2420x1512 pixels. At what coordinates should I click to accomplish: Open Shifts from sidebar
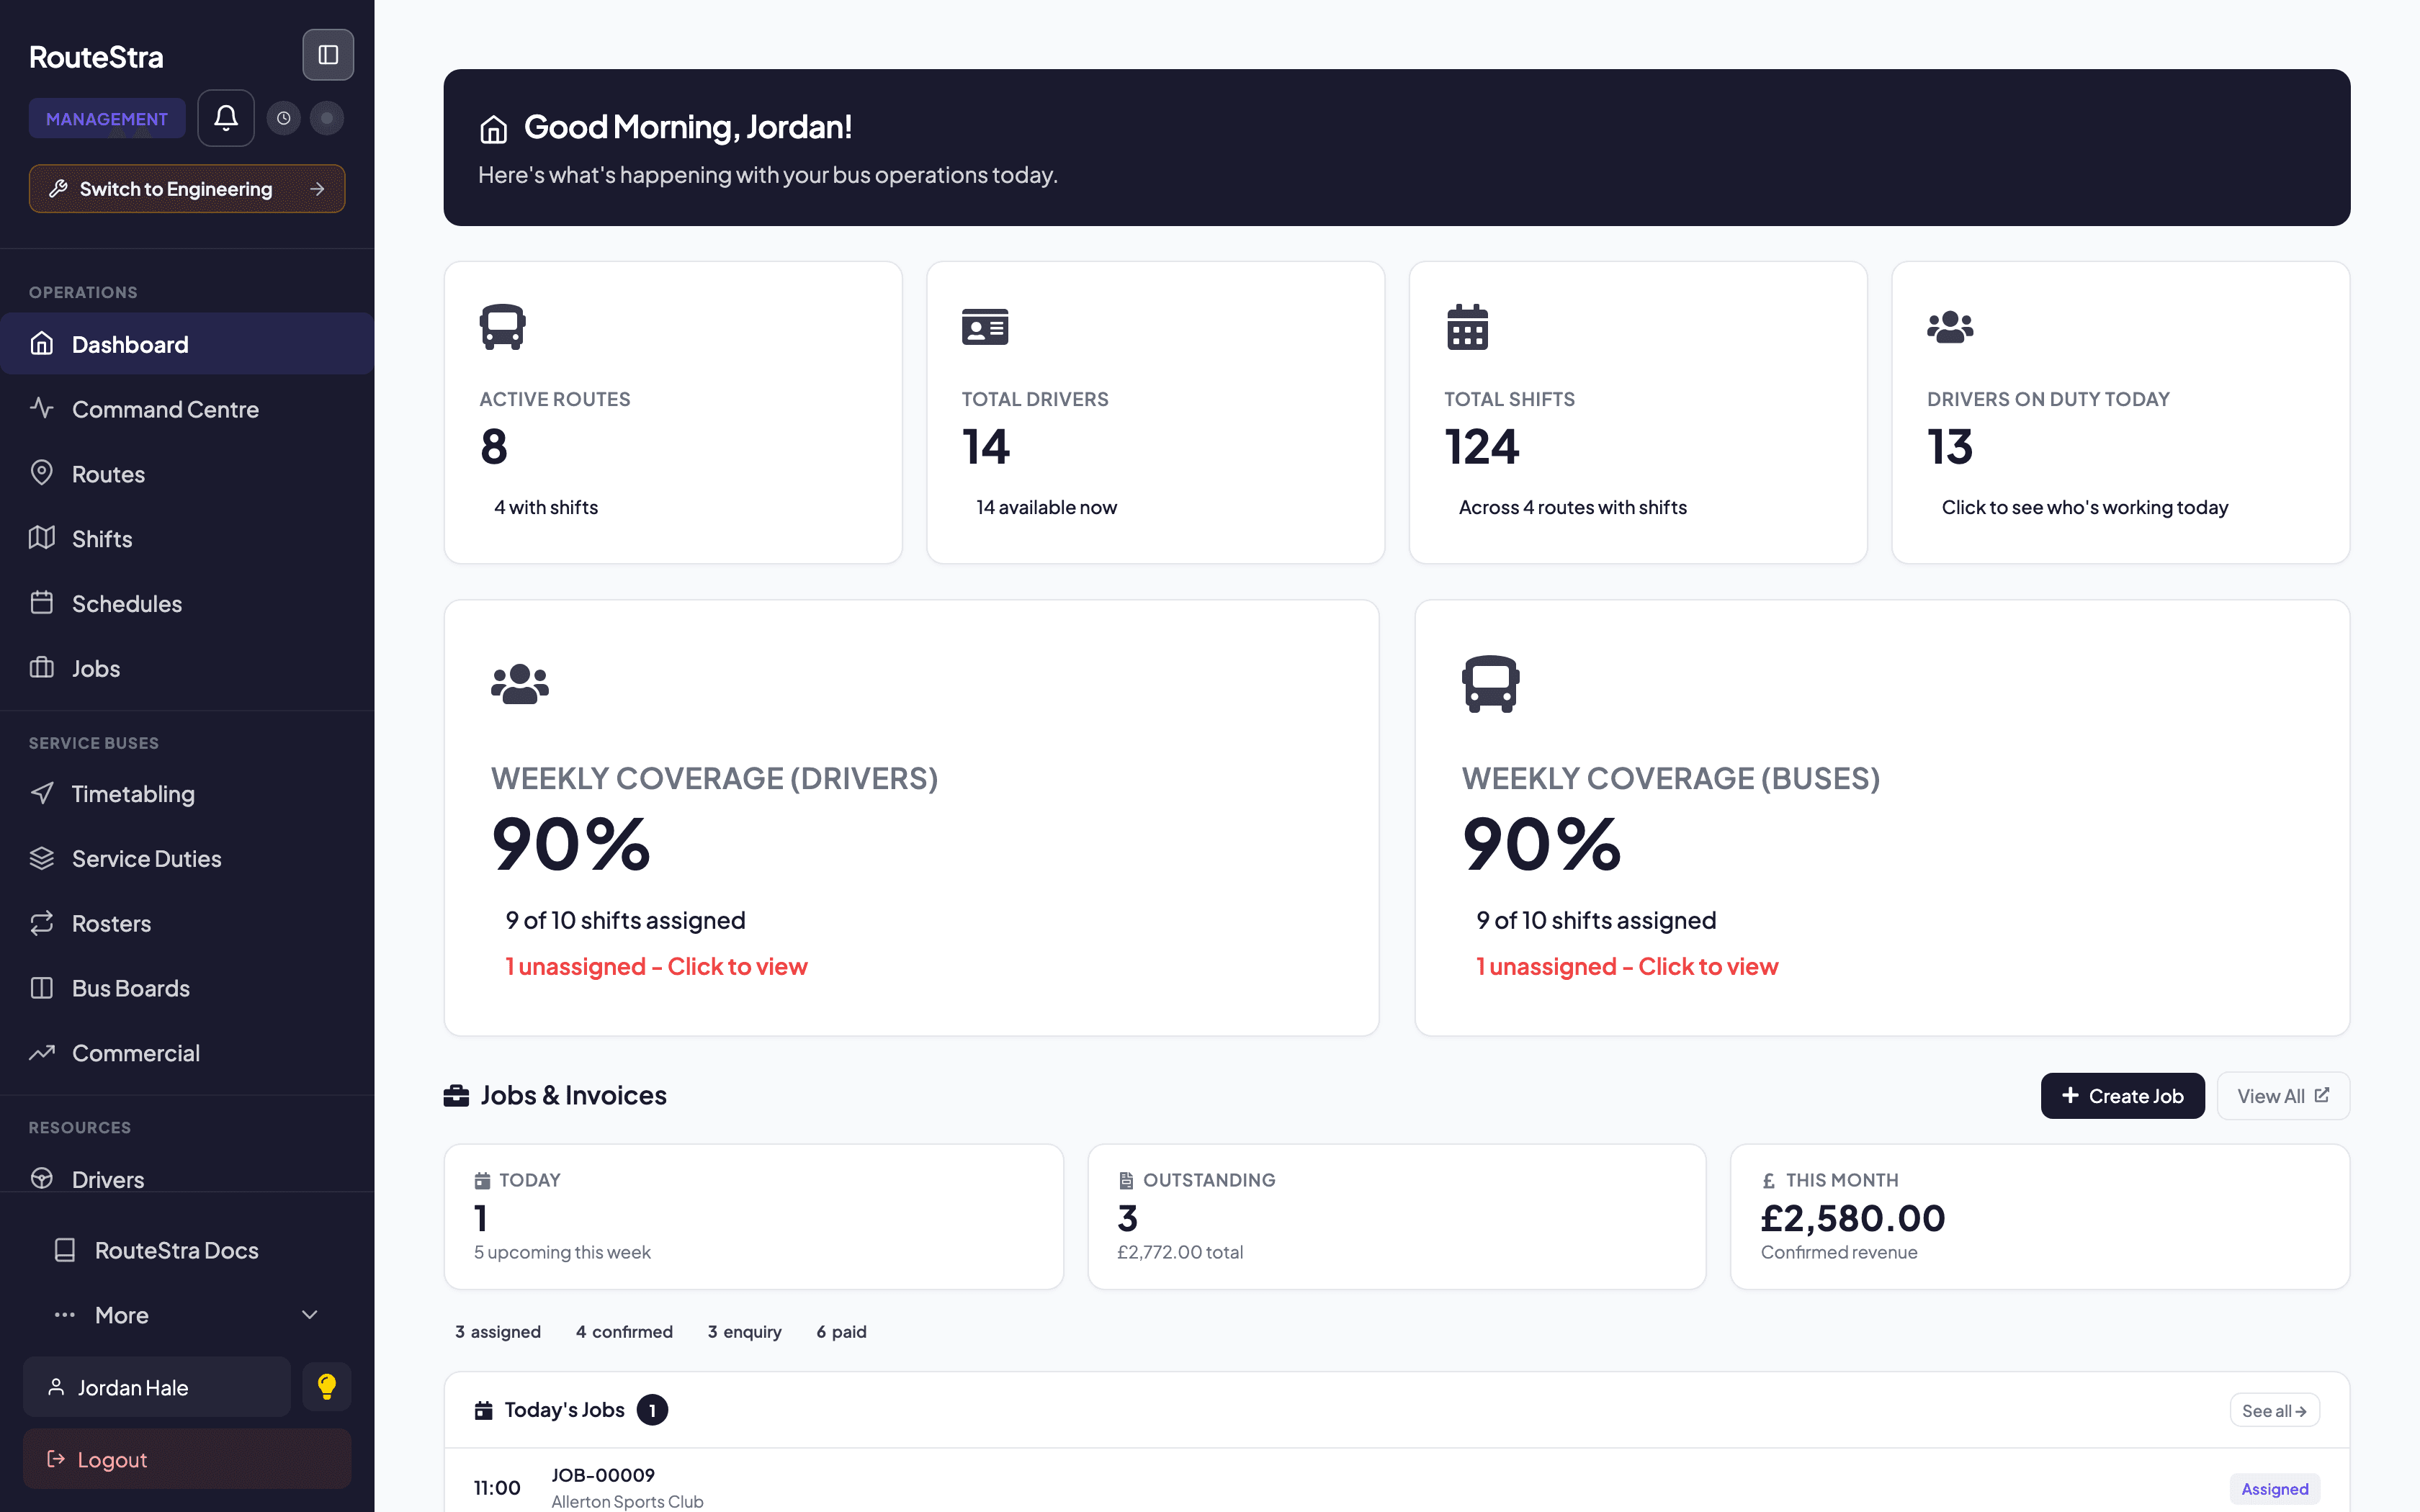coord(187,539)
